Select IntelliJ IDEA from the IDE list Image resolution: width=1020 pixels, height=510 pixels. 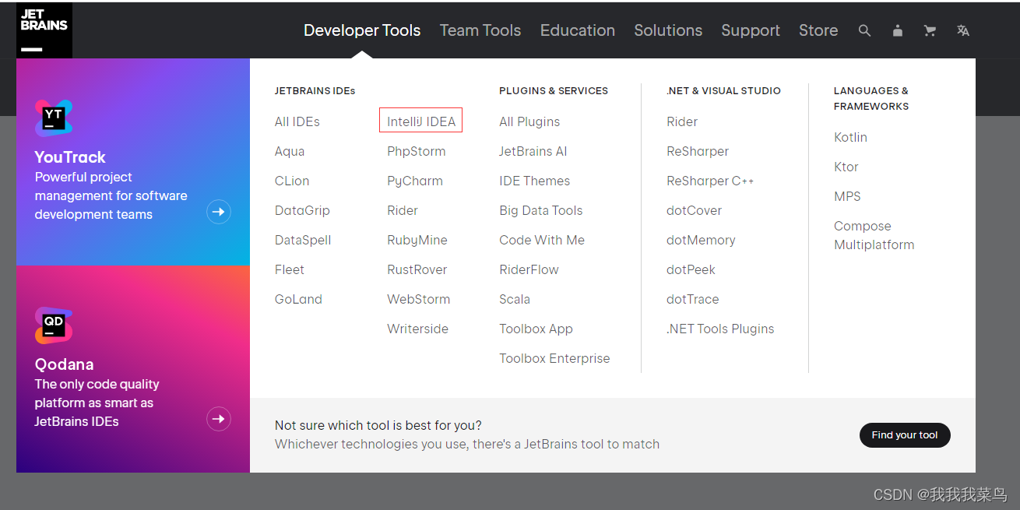421,121
